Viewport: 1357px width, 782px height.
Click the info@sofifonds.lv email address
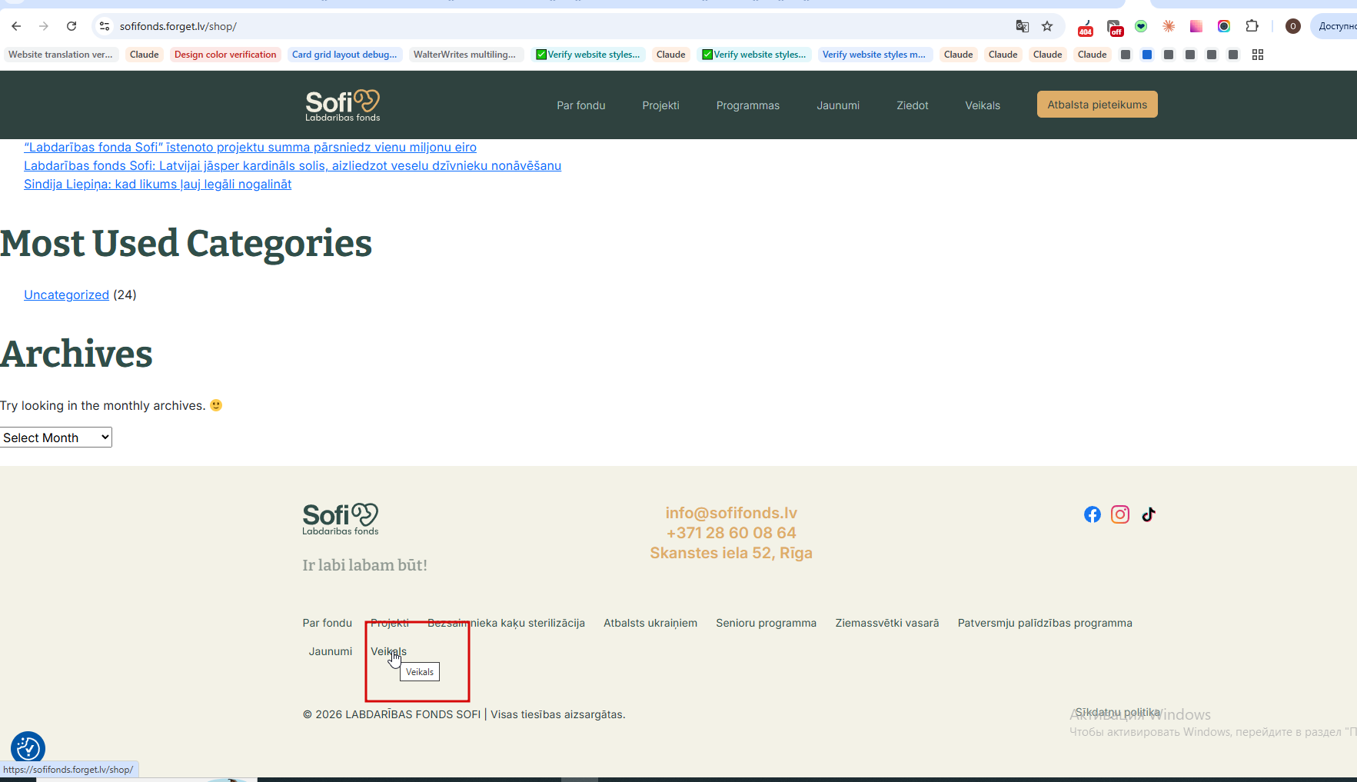tap(731, 513)
